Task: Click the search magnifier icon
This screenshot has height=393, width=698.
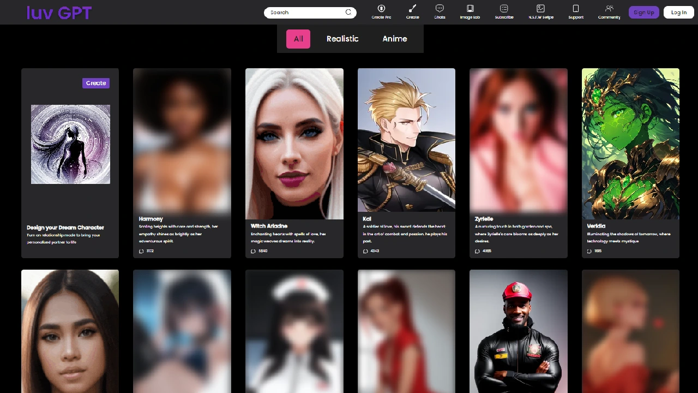Action: point(348,13)
